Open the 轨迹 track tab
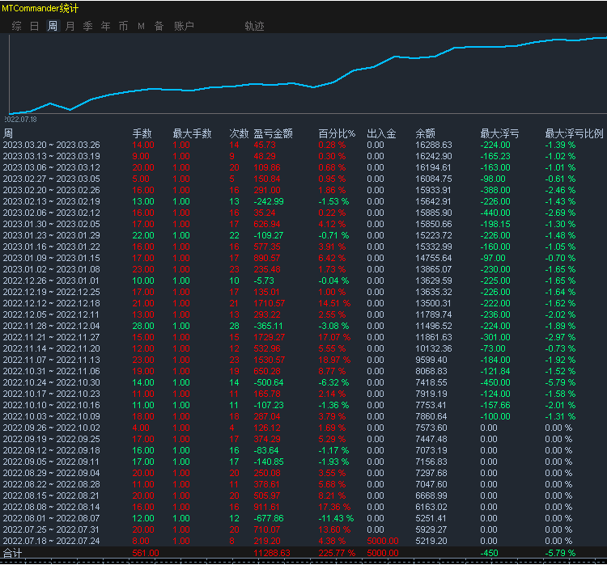Viewport: 607px width, 565px height. [254, 26]
